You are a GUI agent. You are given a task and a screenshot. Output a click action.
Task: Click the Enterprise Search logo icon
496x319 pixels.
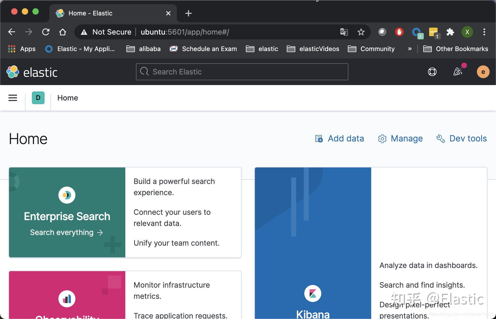tap(67, 195)
